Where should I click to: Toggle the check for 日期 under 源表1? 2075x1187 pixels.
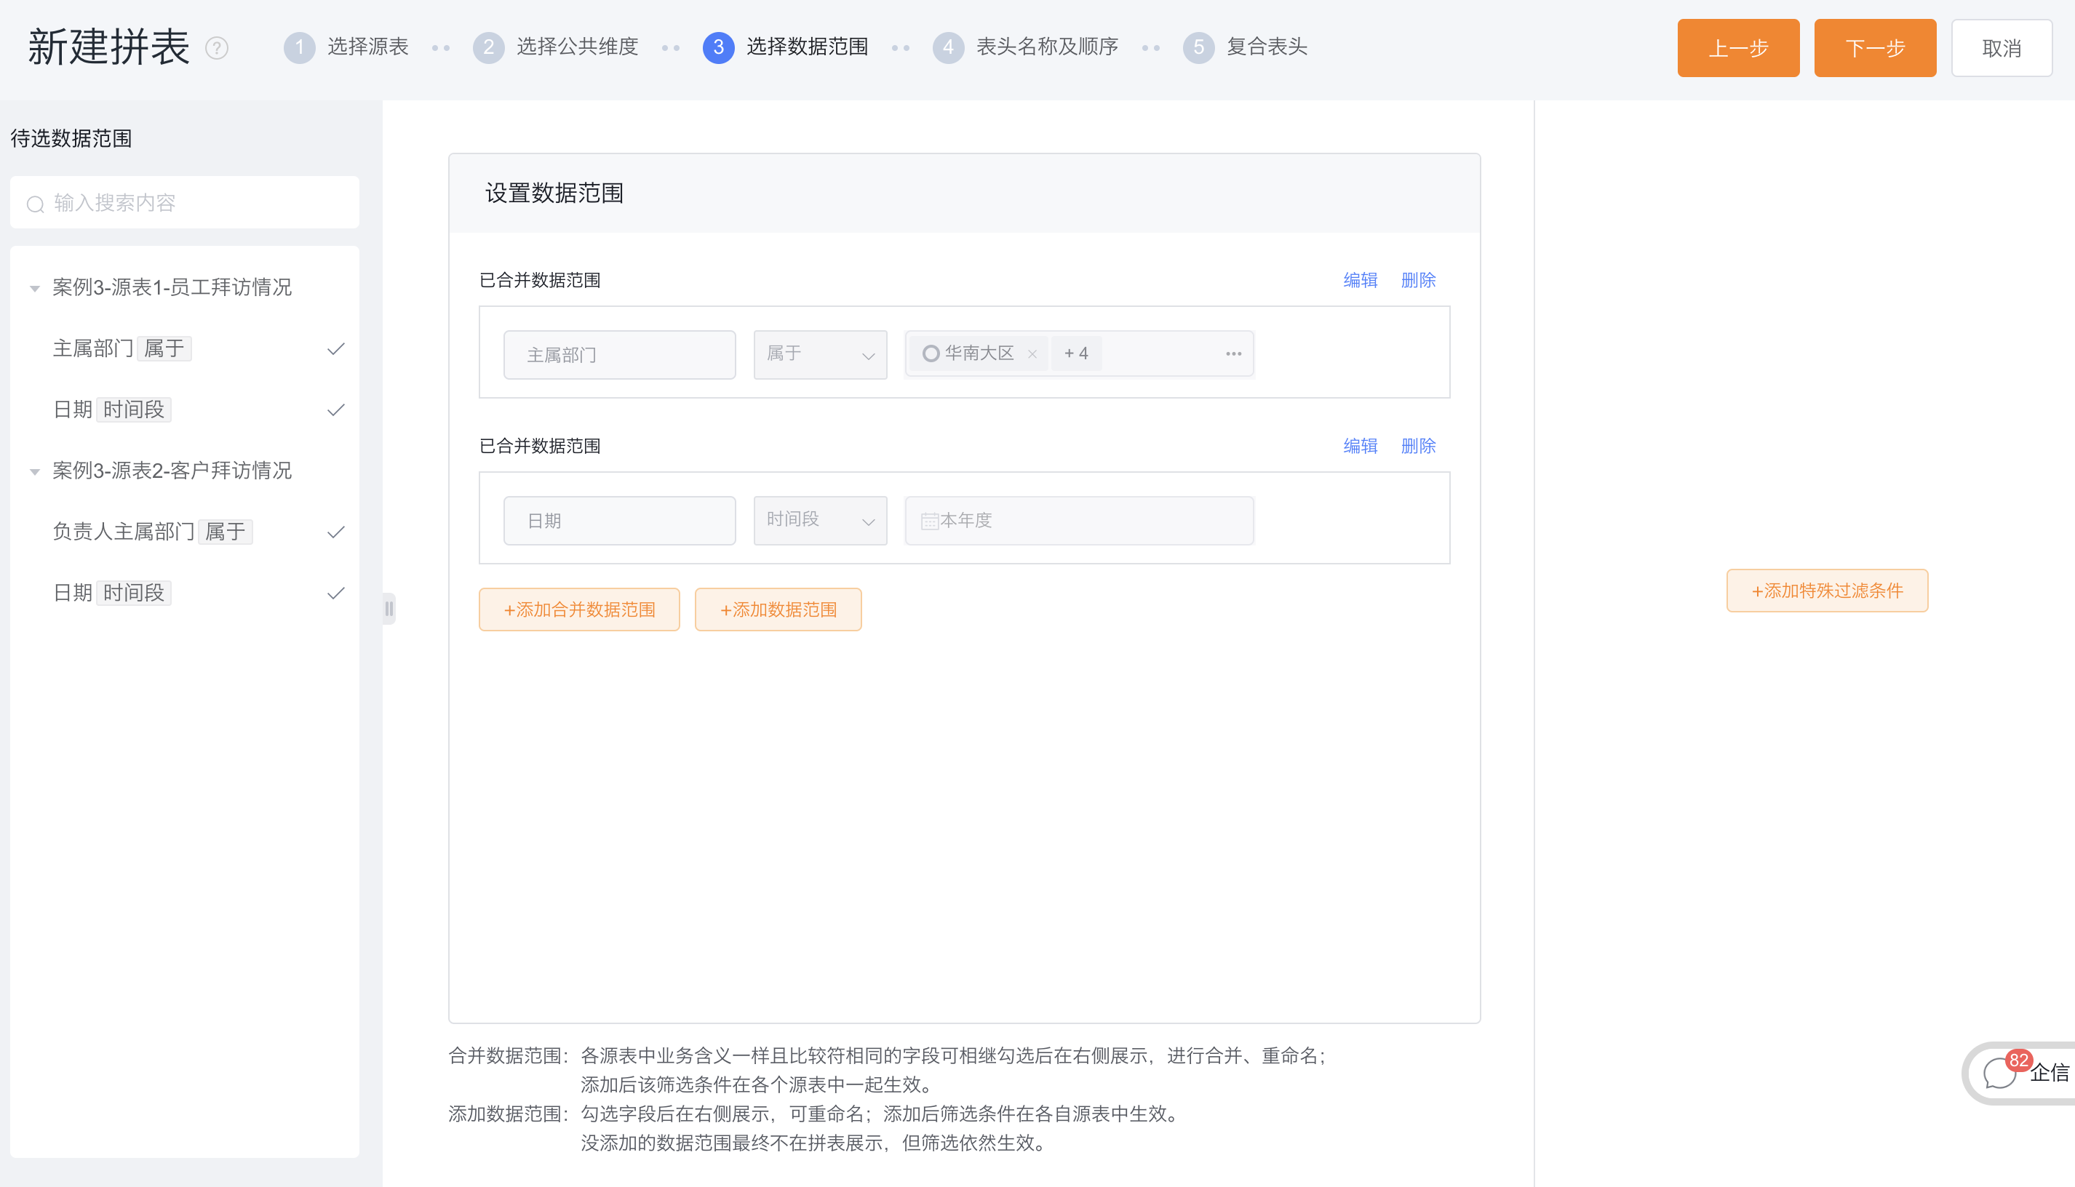click(336, 410)
